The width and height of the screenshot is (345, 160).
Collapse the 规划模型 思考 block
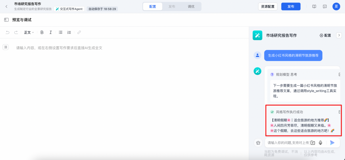(340, 75)
